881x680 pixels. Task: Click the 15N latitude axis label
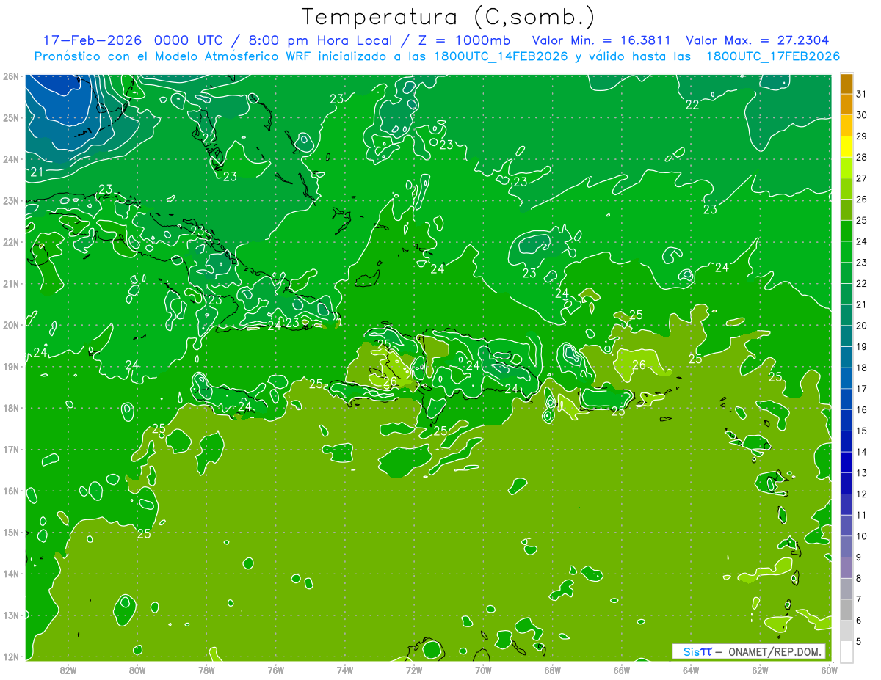point(12,532)
